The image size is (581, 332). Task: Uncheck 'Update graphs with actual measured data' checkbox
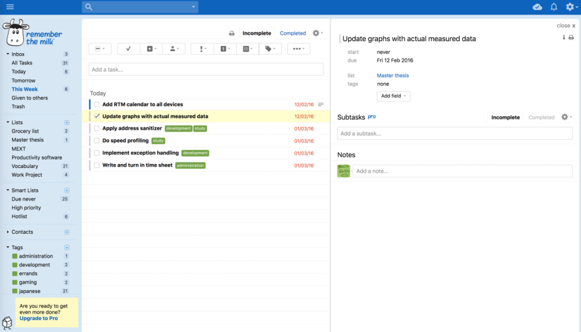(97, 116)
